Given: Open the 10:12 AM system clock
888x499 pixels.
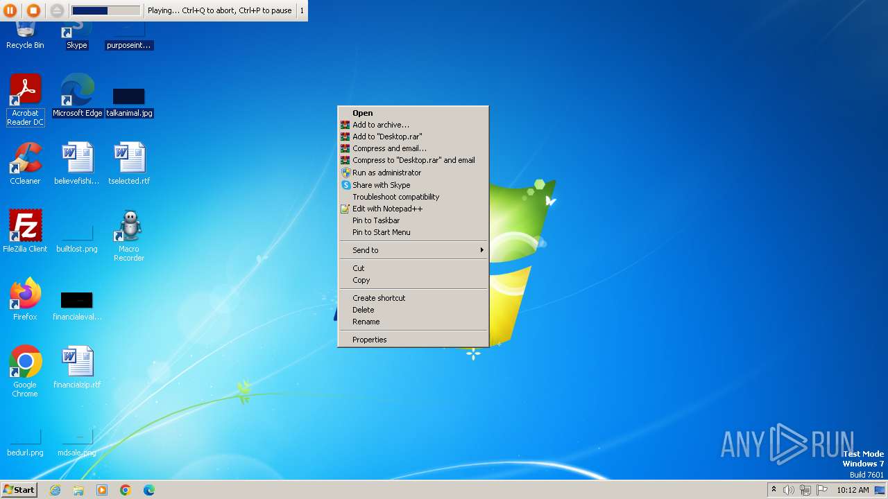Looking at the screenshot, I should [x=853, y=490].
